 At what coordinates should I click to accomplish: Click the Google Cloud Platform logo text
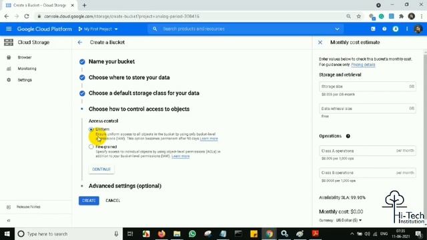45,29
